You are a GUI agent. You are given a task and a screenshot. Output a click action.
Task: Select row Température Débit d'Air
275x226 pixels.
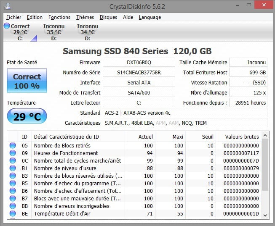pyautogui.click(x=134, y=213)
